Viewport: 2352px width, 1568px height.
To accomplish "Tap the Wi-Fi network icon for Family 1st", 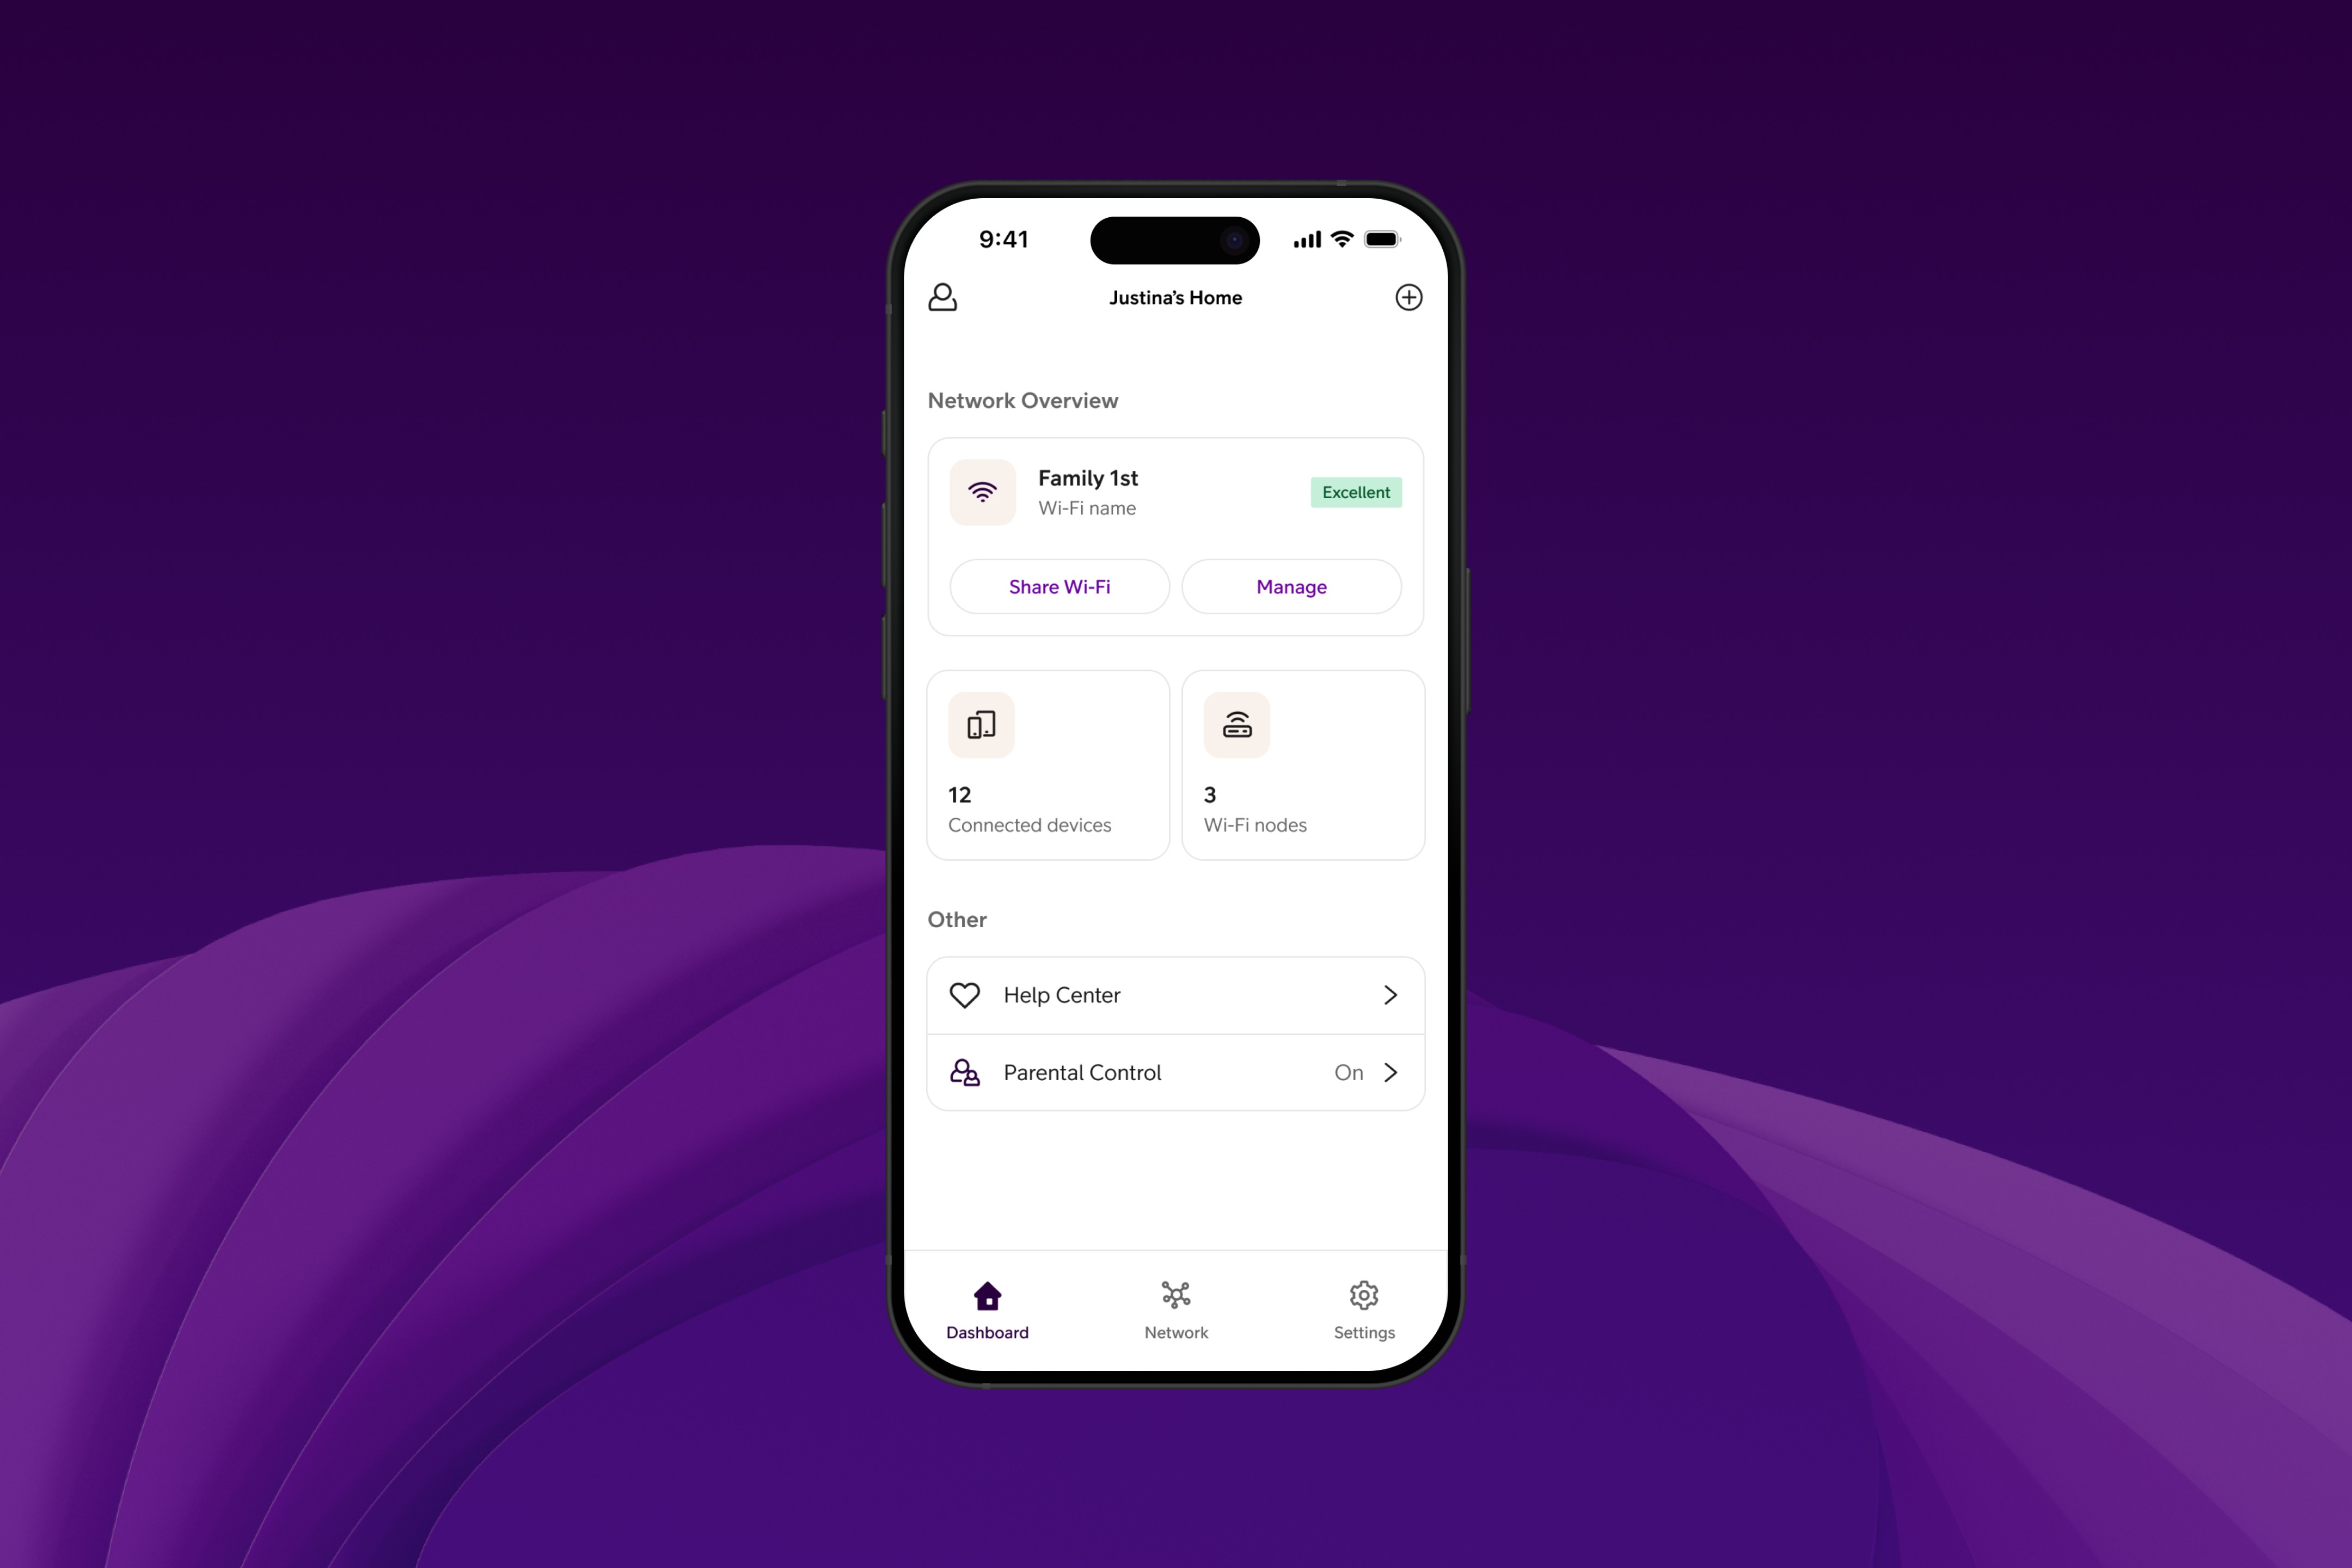I will click(x=982, y=492).
